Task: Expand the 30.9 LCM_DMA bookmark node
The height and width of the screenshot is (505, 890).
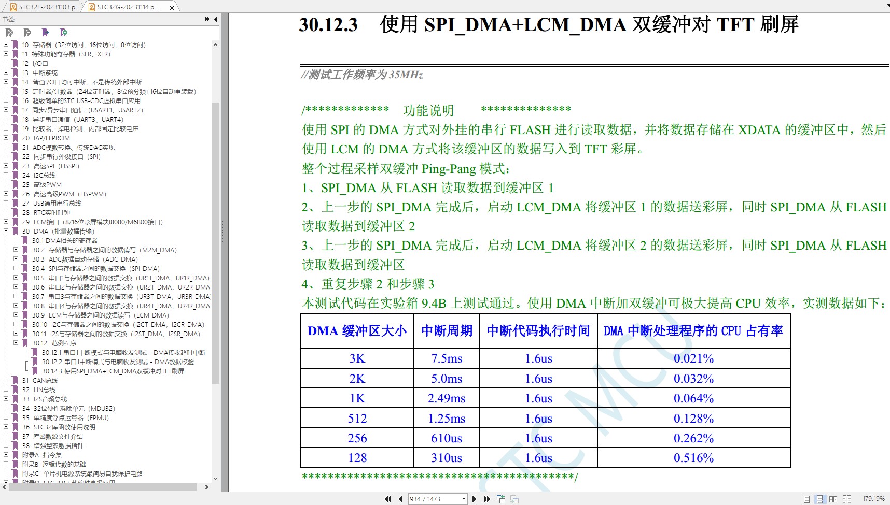Action: [x=16, y=315]
